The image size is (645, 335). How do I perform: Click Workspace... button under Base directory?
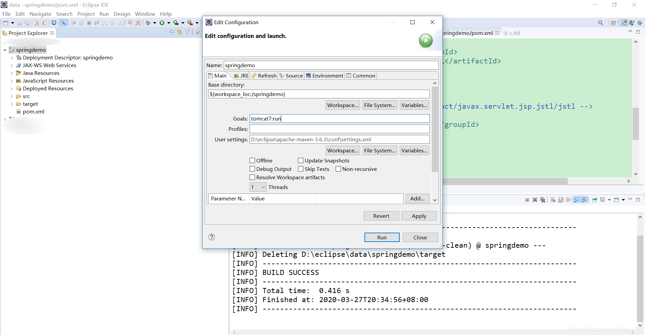tap(343, 105)
